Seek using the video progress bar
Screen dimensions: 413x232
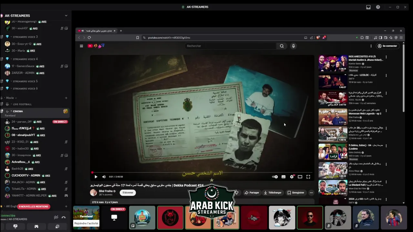tap(202, 173)
